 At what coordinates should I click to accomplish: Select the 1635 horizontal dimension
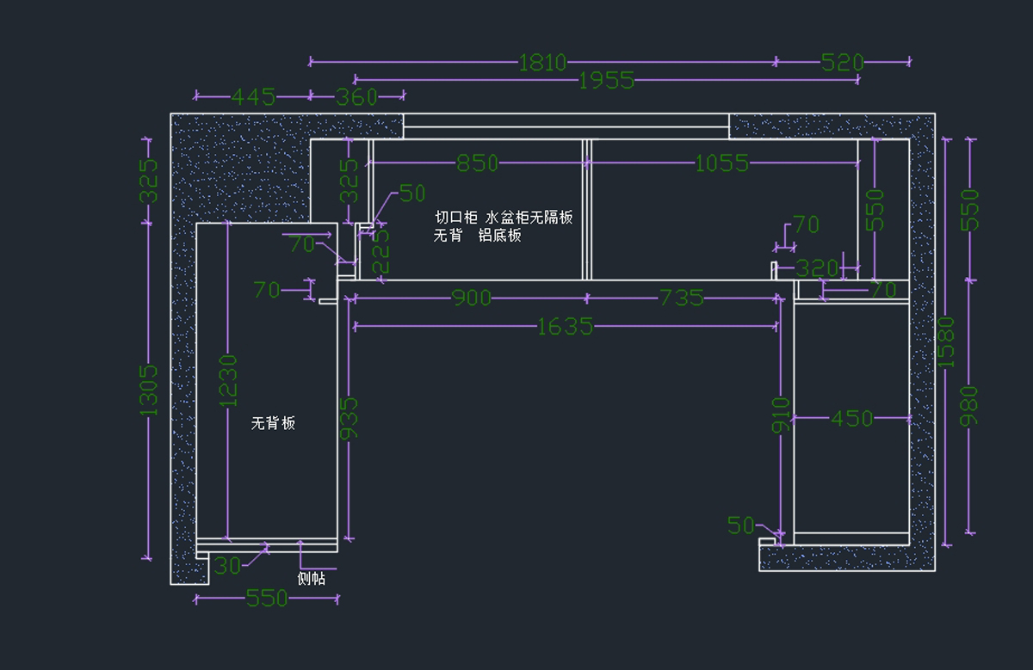(x=565, y=327)
